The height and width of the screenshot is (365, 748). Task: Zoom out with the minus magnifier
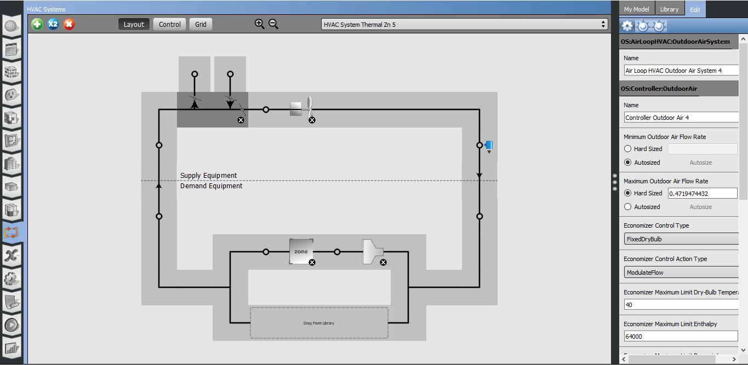point(273,24)
